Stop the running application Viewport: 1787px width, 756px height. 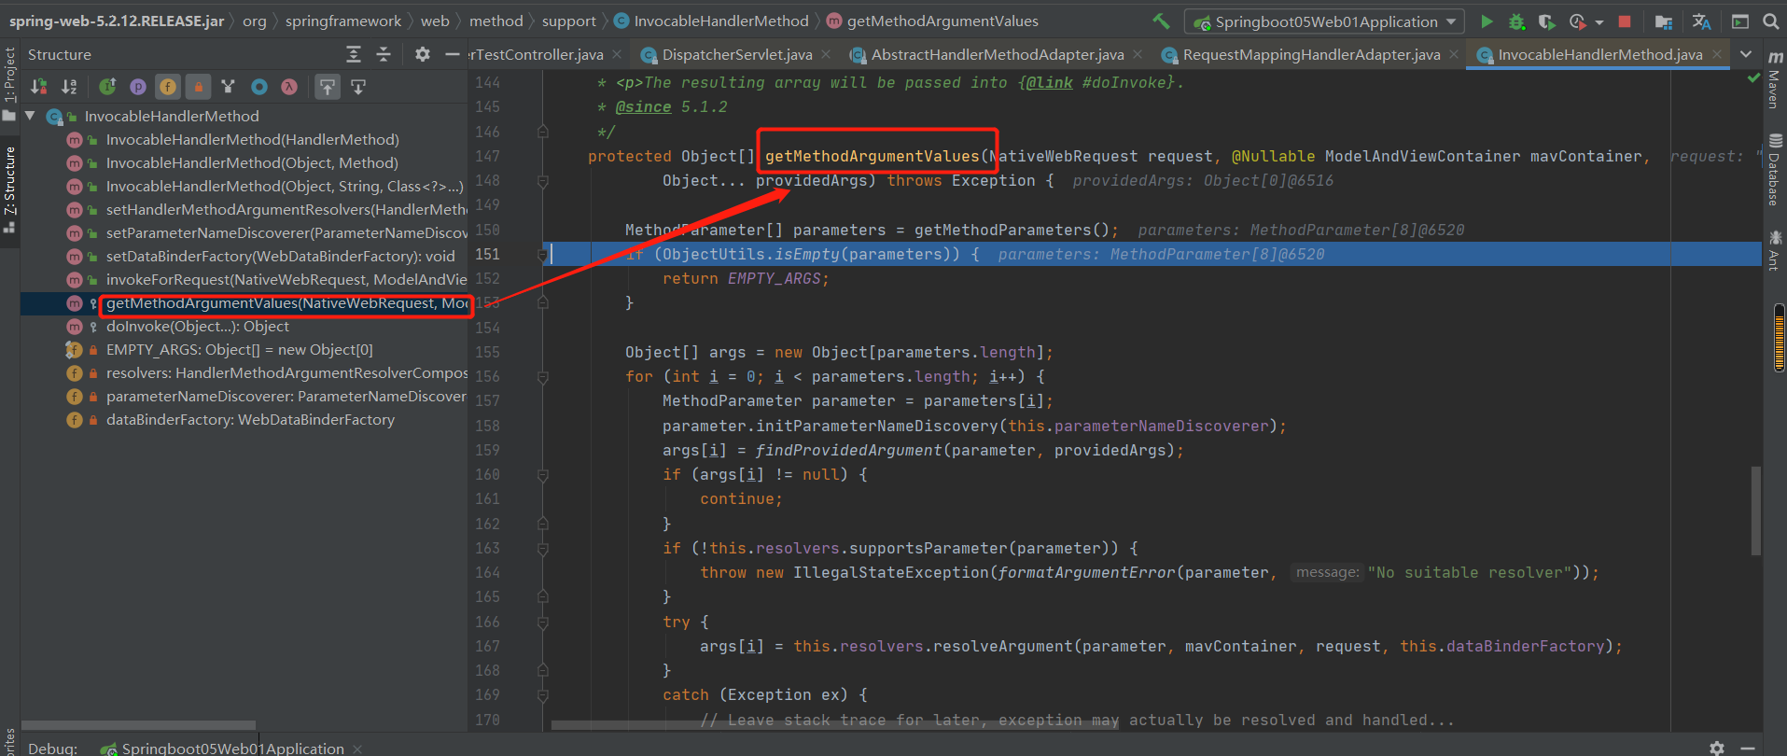click(x=1625, y=21)
